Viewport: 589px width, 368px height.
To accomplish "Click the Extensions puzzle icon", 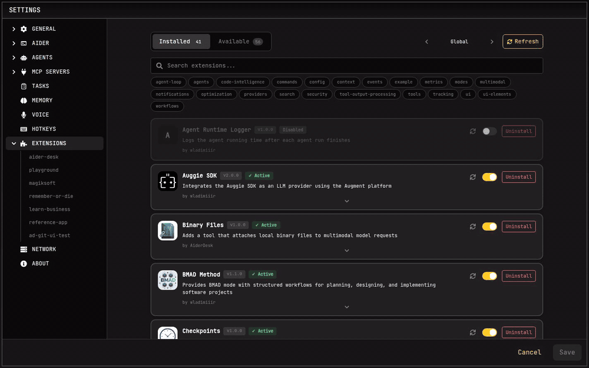I will pyautogui.click(x=24, y=144).
